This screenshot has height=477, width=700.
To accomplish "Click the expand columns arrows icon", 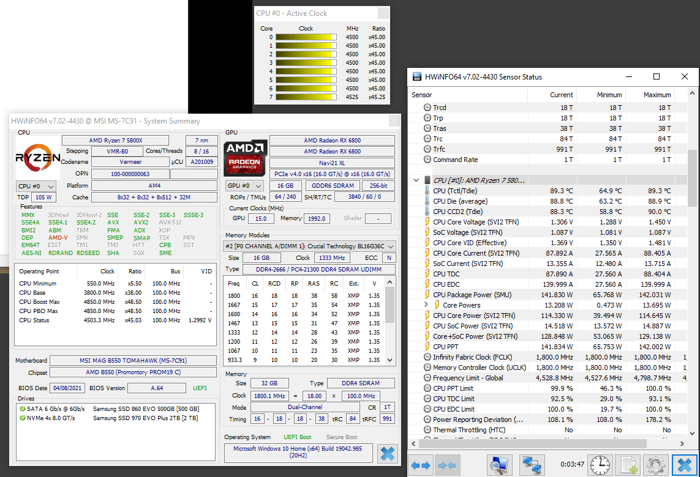I will [421, 465].
